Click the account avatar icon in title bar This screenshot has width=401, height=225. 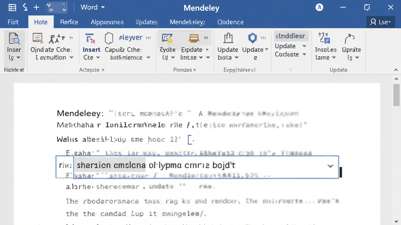(x=319, y=7)
